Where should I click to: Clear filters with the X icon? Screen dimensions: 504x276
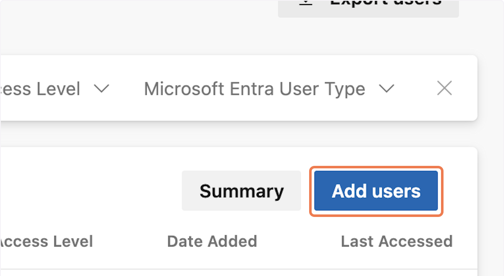tap(444, 88)
